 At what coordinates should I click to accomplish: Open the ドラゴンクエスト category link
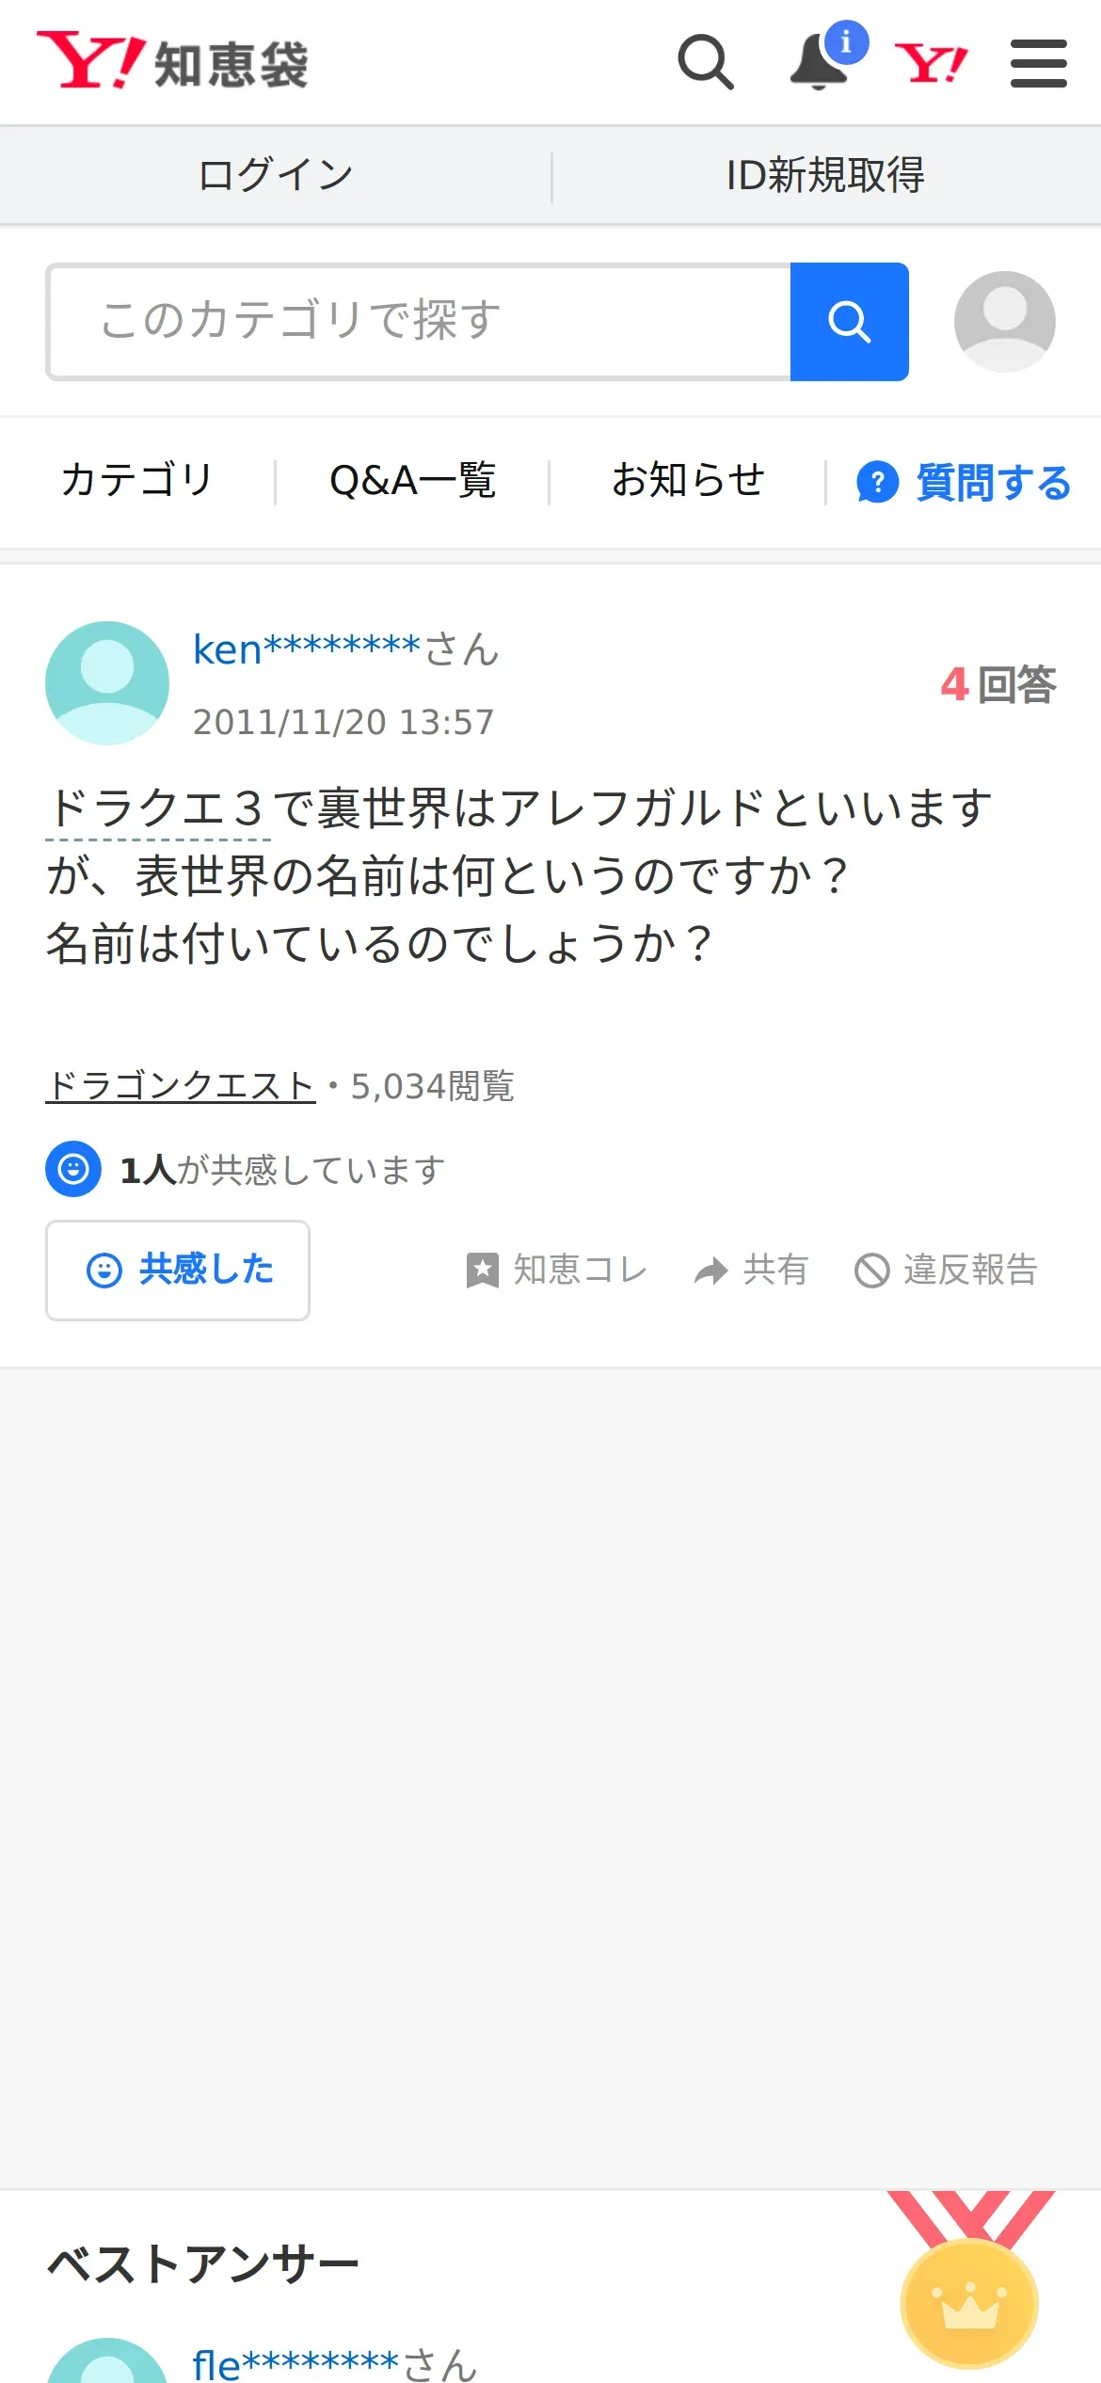click(181, 1086)
